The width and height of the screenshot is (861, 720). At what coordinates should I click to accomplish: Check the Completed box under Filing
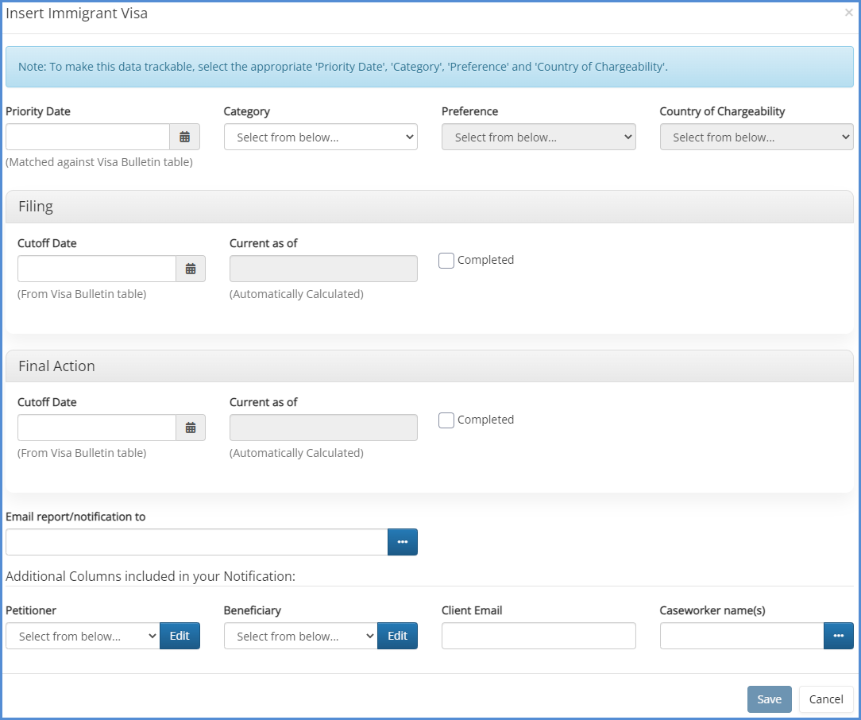point(446,261)
